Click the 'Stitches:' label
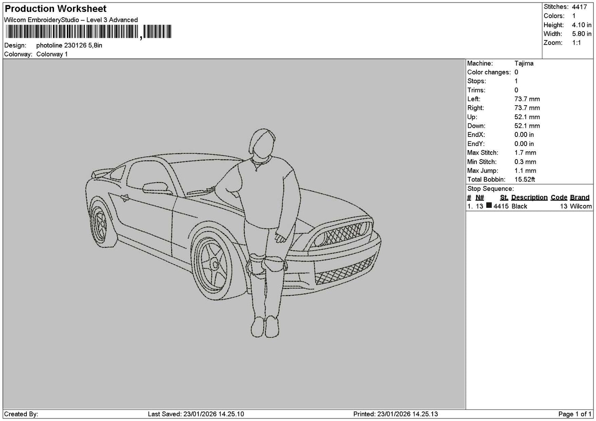596x421 pixels. tap(556, 7)
